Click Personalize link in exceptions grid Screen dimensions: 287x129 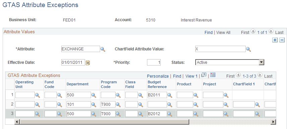158,76
